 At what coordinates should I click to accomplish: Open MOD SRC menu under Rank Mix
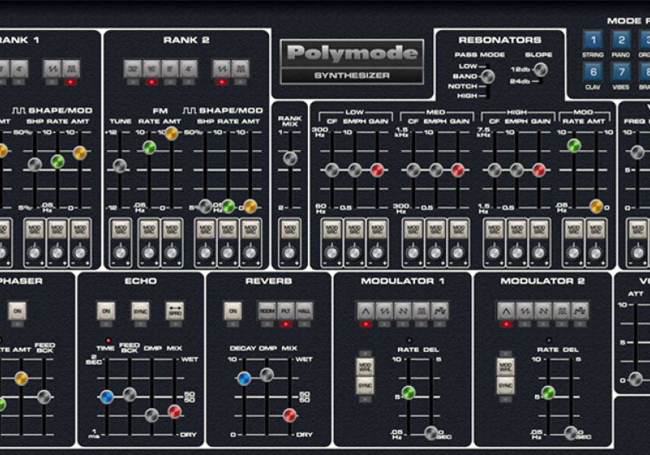click(x=289, y=230)
